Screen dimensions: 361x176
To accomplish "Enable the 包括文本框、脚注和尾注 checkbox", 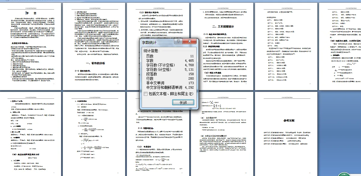I will click(145, 94).
